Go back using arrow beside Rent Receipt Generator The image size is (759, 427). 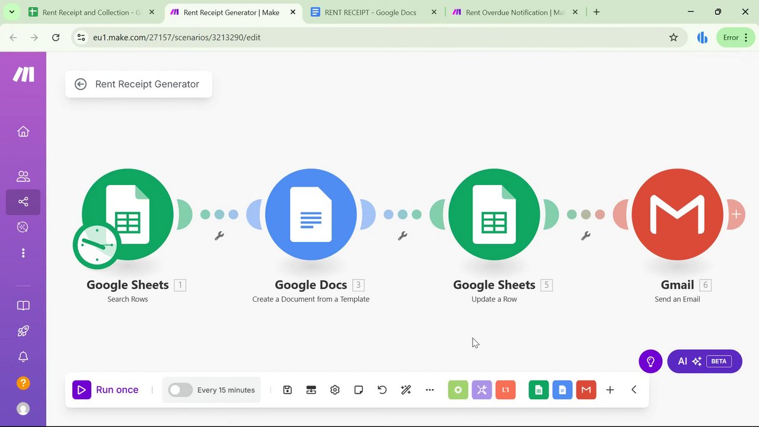81,84
